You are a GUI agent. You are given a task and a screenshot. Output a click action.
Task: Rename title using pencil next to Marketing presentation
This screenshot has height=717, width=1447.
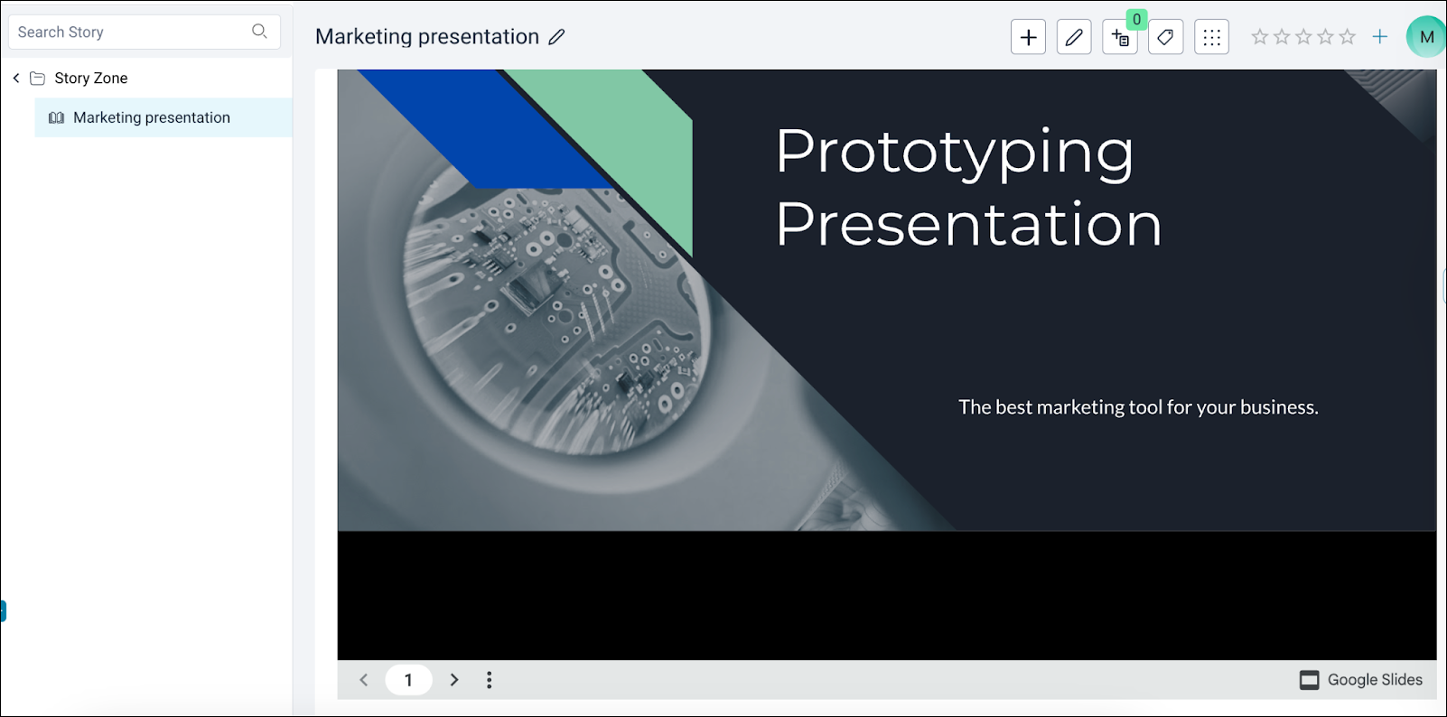[x=556, y=37]
